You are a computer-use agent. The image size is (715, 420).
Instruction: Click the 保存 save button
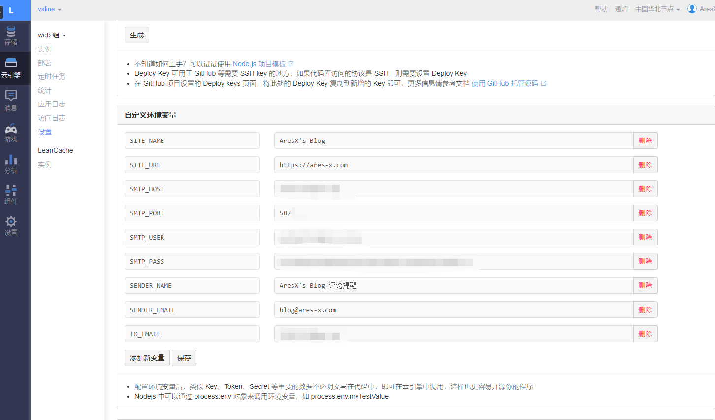[184, 358]
